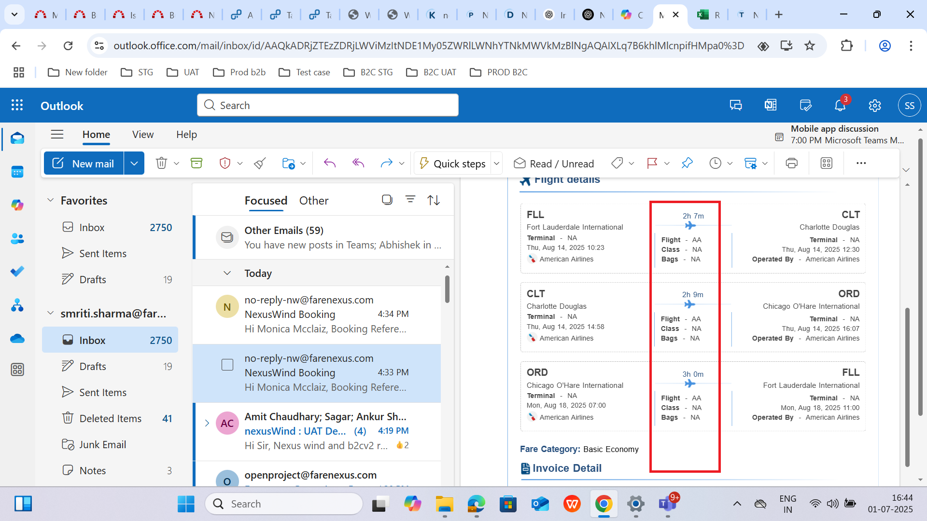927x521 pixels.
Task: Click the Quick steps button
Action: click(452, 164)
